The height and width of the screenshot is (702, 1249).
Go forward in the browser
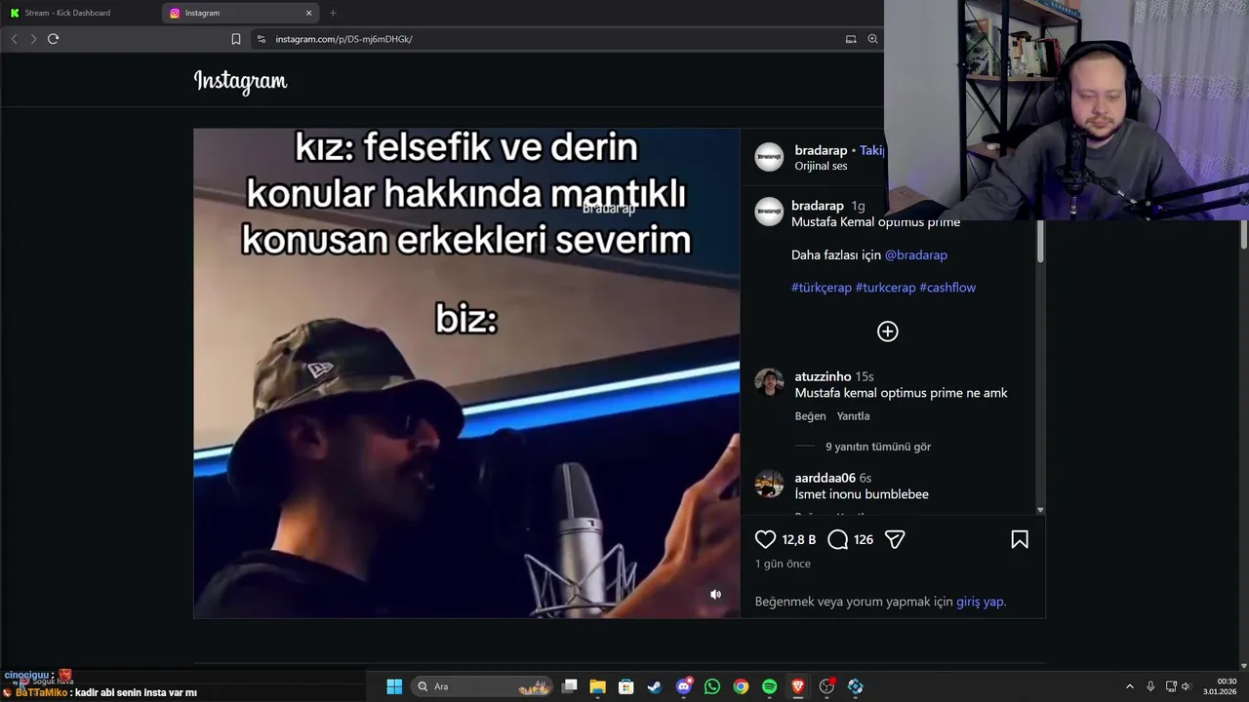click(x=33, y=39)
